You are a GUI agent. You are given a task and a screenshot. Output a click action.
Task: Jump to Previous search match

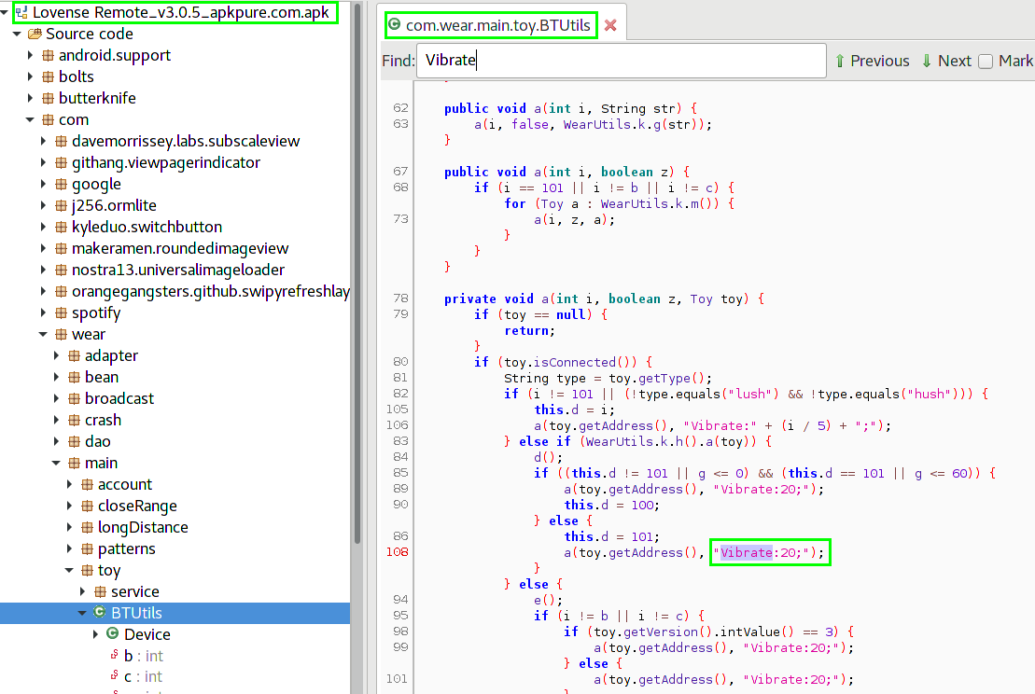tap(871, 62)
